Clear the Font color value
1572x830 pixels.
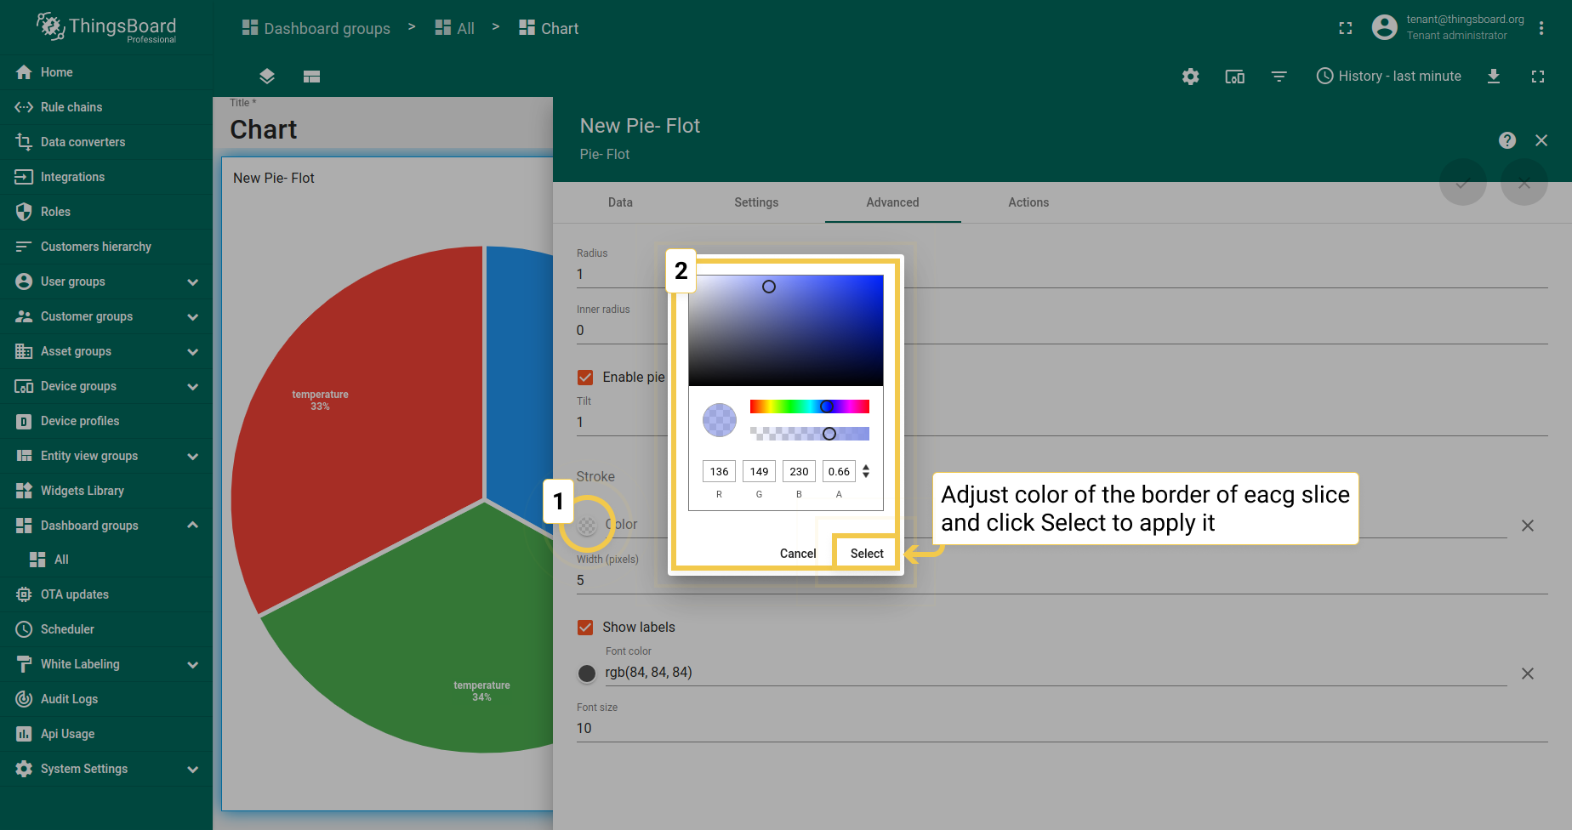point(1528,674)
